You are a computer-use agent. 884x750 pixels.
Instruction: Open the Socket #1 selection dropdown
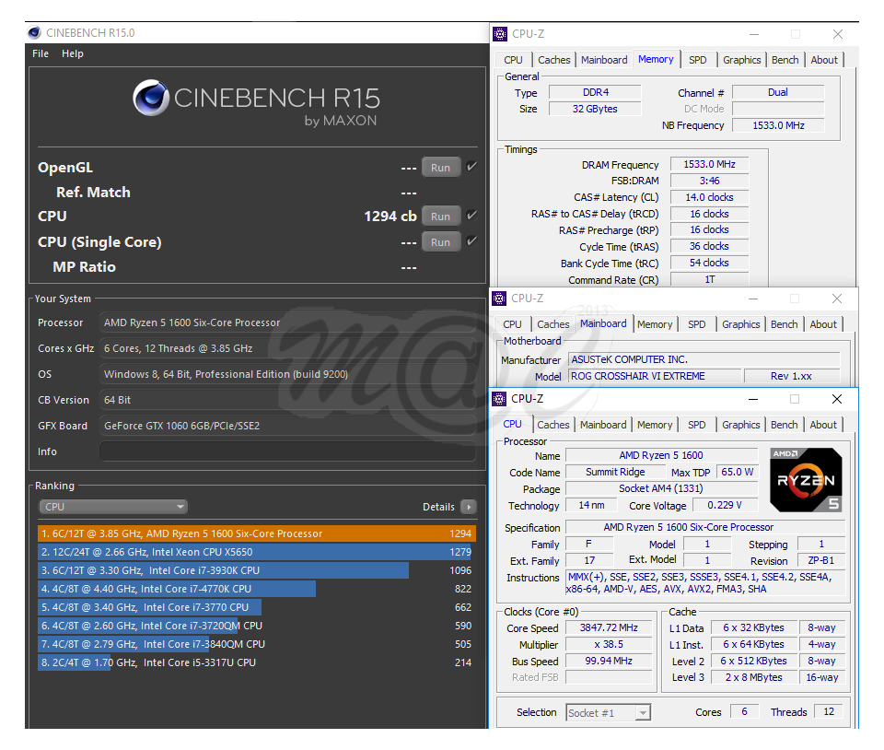click(x=609, y=712)
